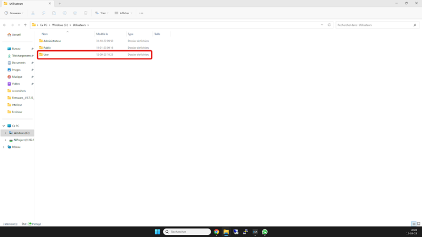Open the Trier sort dropdown
This screenshot has width=422, height=237.
pyautogui.click(x=102, y=13)
